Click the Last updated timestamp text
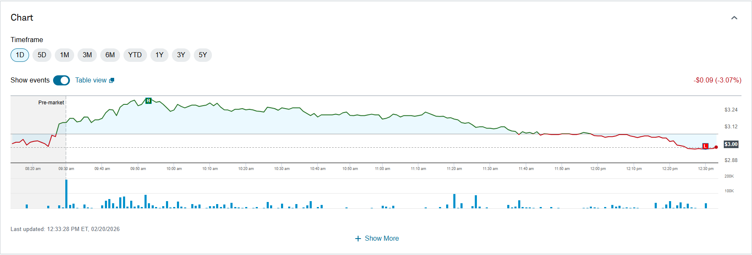This screenshot has height=255, width=752. (x=65, y=229)
